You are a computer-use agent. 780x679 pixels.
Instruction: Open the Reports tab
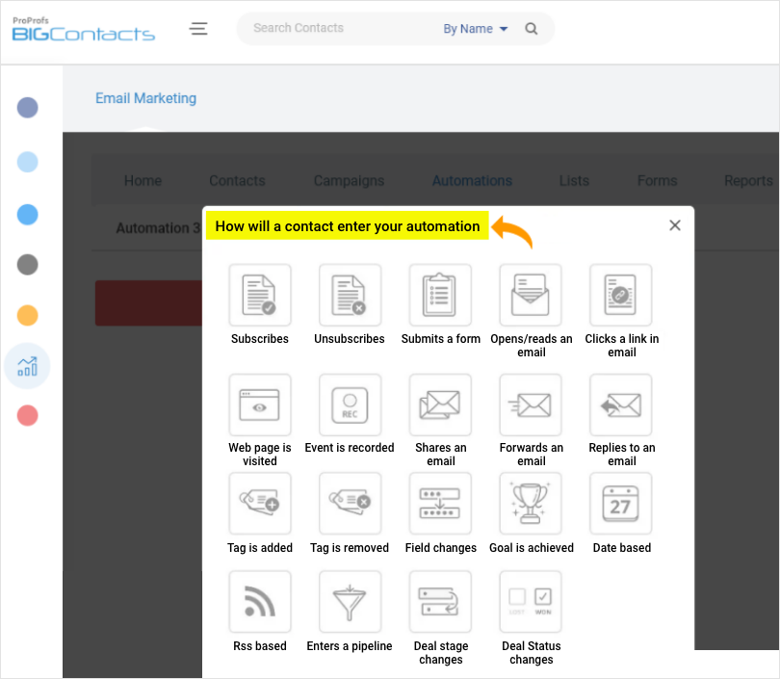(748, 180)
